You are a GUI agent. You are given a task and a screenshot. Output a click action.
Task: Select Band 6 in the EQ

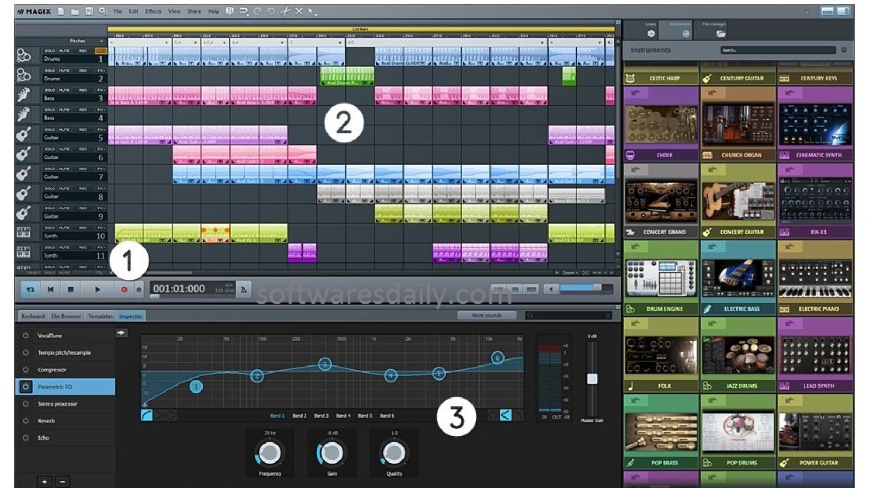pyautogui.click(x=387, y=416)
